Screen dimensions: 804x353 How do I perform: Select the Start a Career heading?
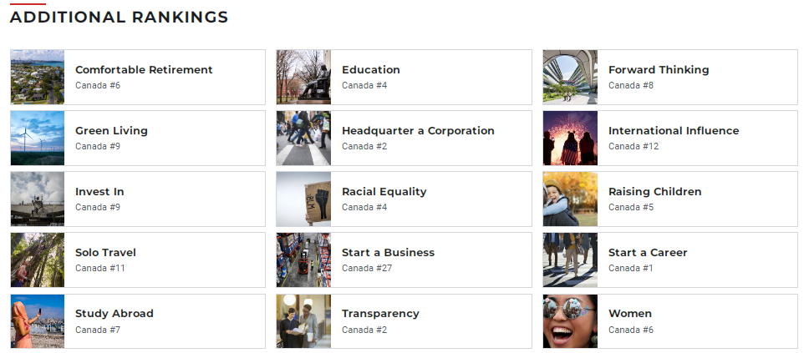pos(648,253)
